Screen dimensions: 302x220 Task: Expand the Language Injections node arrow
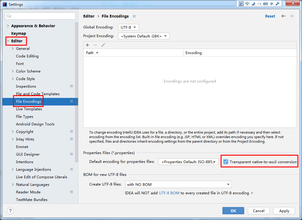(x=13, y=170)
